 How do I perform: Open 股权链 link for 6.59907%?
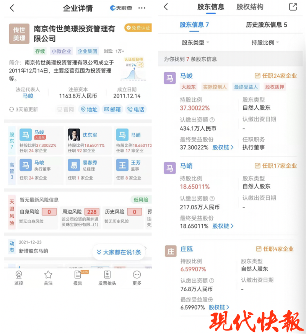coord(219,307)
